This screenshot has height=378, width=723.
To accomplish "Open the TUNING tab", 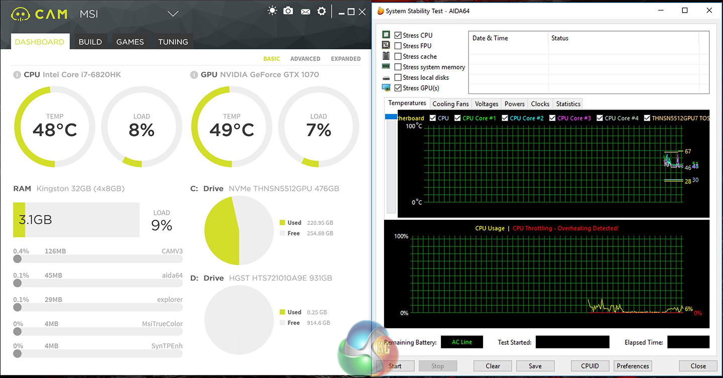I will (173, 42).
